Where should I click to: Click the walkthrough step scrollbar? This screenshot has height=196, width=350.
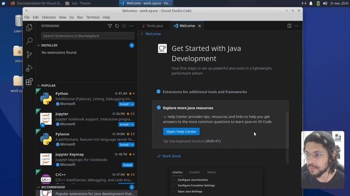click(287, 138)
